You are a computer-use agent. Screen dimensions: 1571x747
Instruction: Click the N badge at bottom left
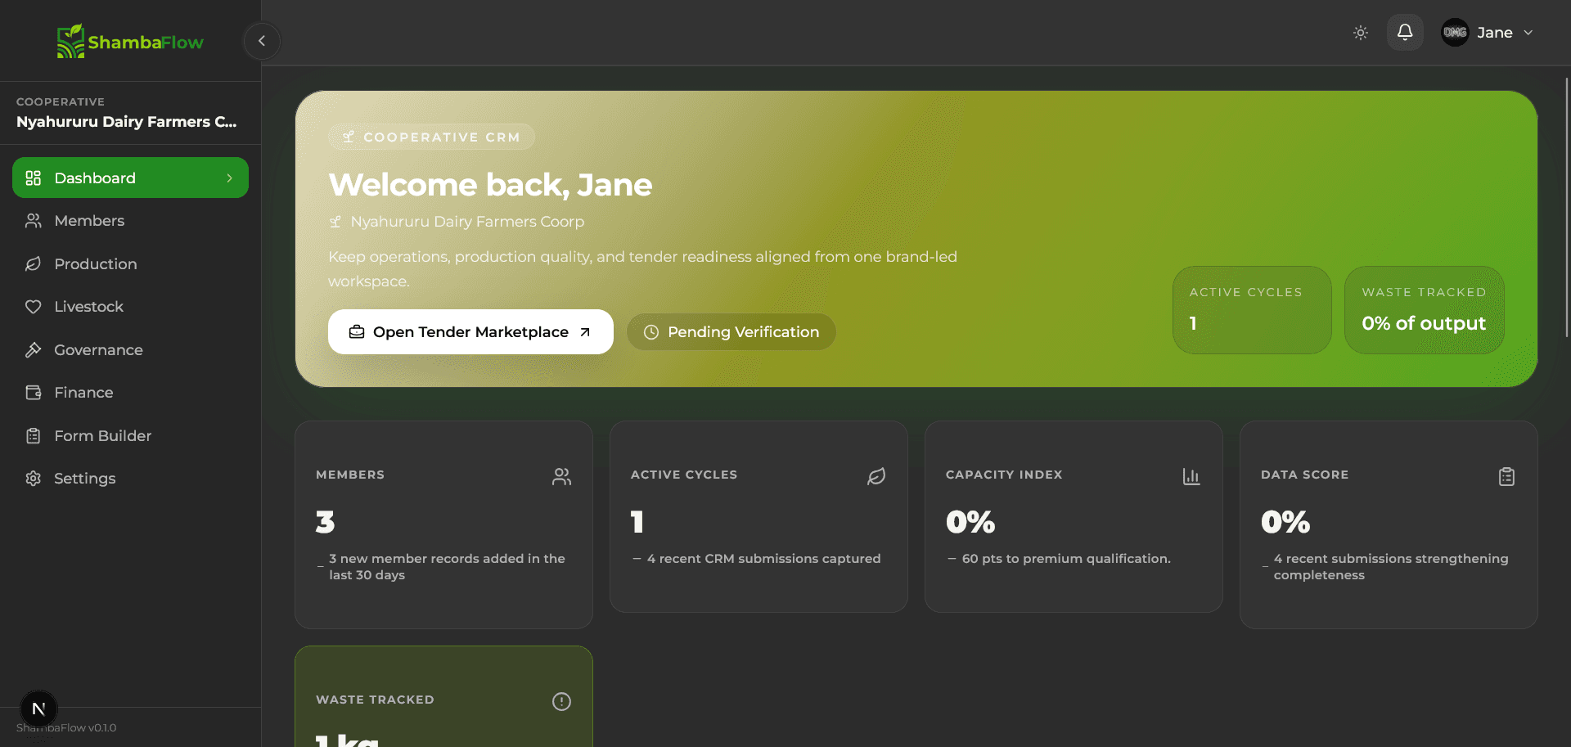click(38, 709)
